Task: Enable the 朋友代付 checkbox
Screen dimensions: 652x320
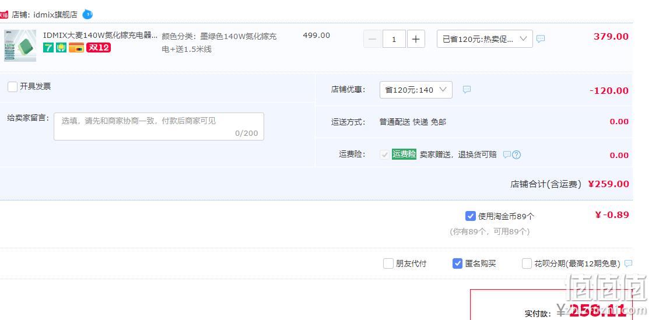Action: [388, 263]
